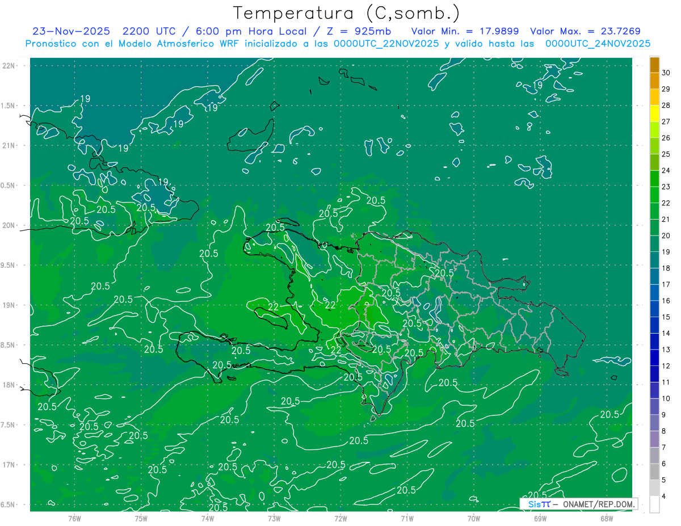Image resolution: width=681 pixels, height=526 pixels.
Task: Click the "0000UTC_22NOV2025" initialization time text
Action: 386,44
